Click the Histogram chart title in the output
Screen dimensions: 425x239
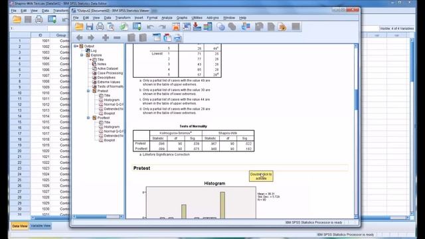(214, 183)
